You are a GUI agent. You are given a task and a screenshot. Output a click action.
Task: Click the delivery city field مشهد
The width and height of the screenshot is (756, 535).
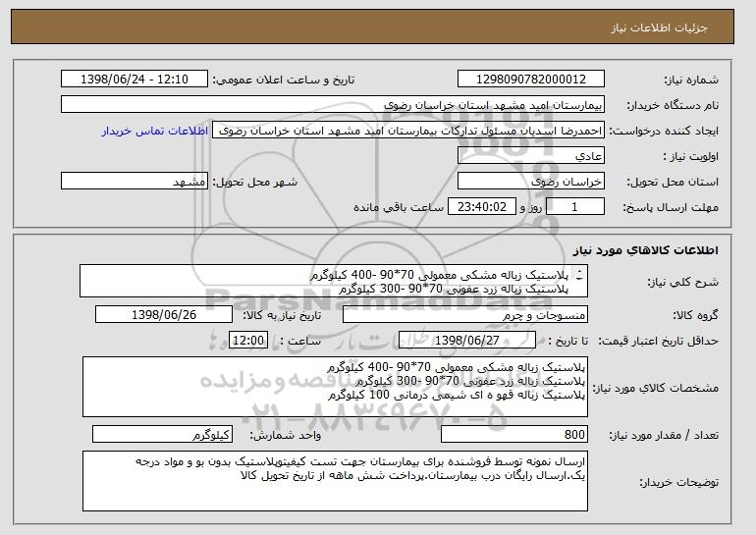tap(135, 182)
